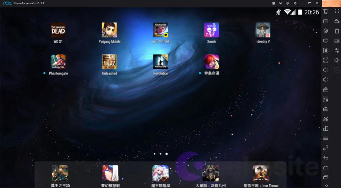341x188 pixels.
Task: Click the two-way sync arrows icon
Action: click(x=337, y=51)
